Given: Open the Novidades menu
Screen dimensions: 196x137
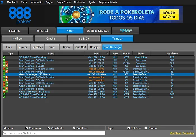Looking at the screenshot, I should pyautogui.click(x=80, y=2).
